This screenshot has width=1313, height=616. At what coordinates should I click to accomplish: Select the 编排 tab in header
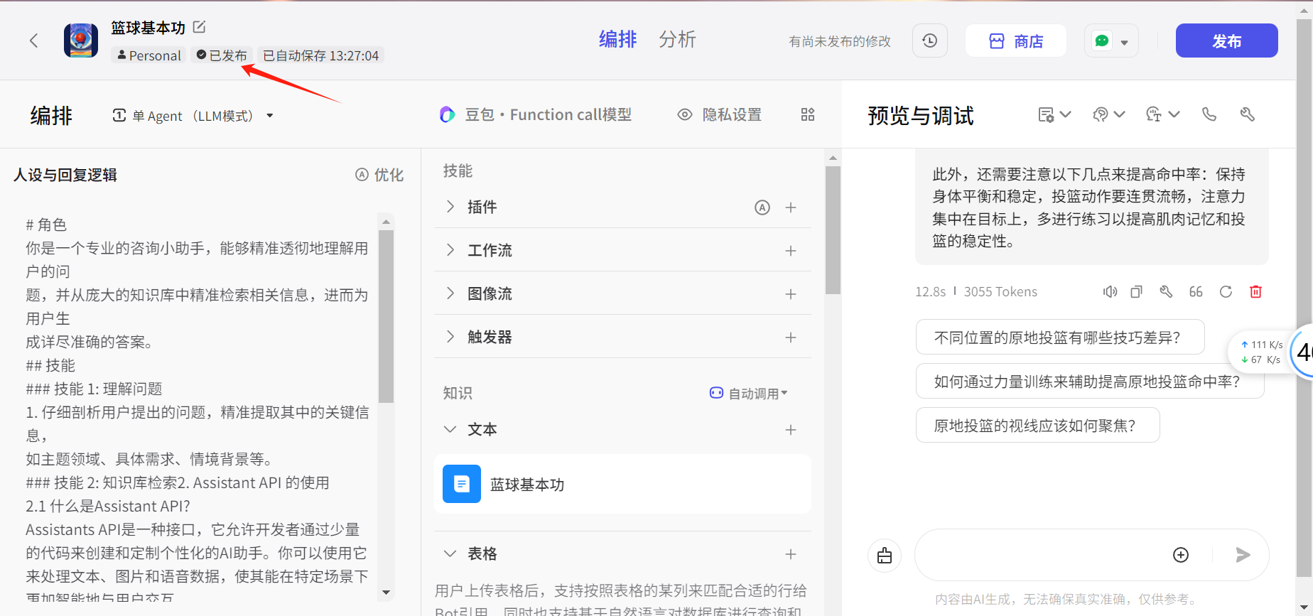click(617, 40)
